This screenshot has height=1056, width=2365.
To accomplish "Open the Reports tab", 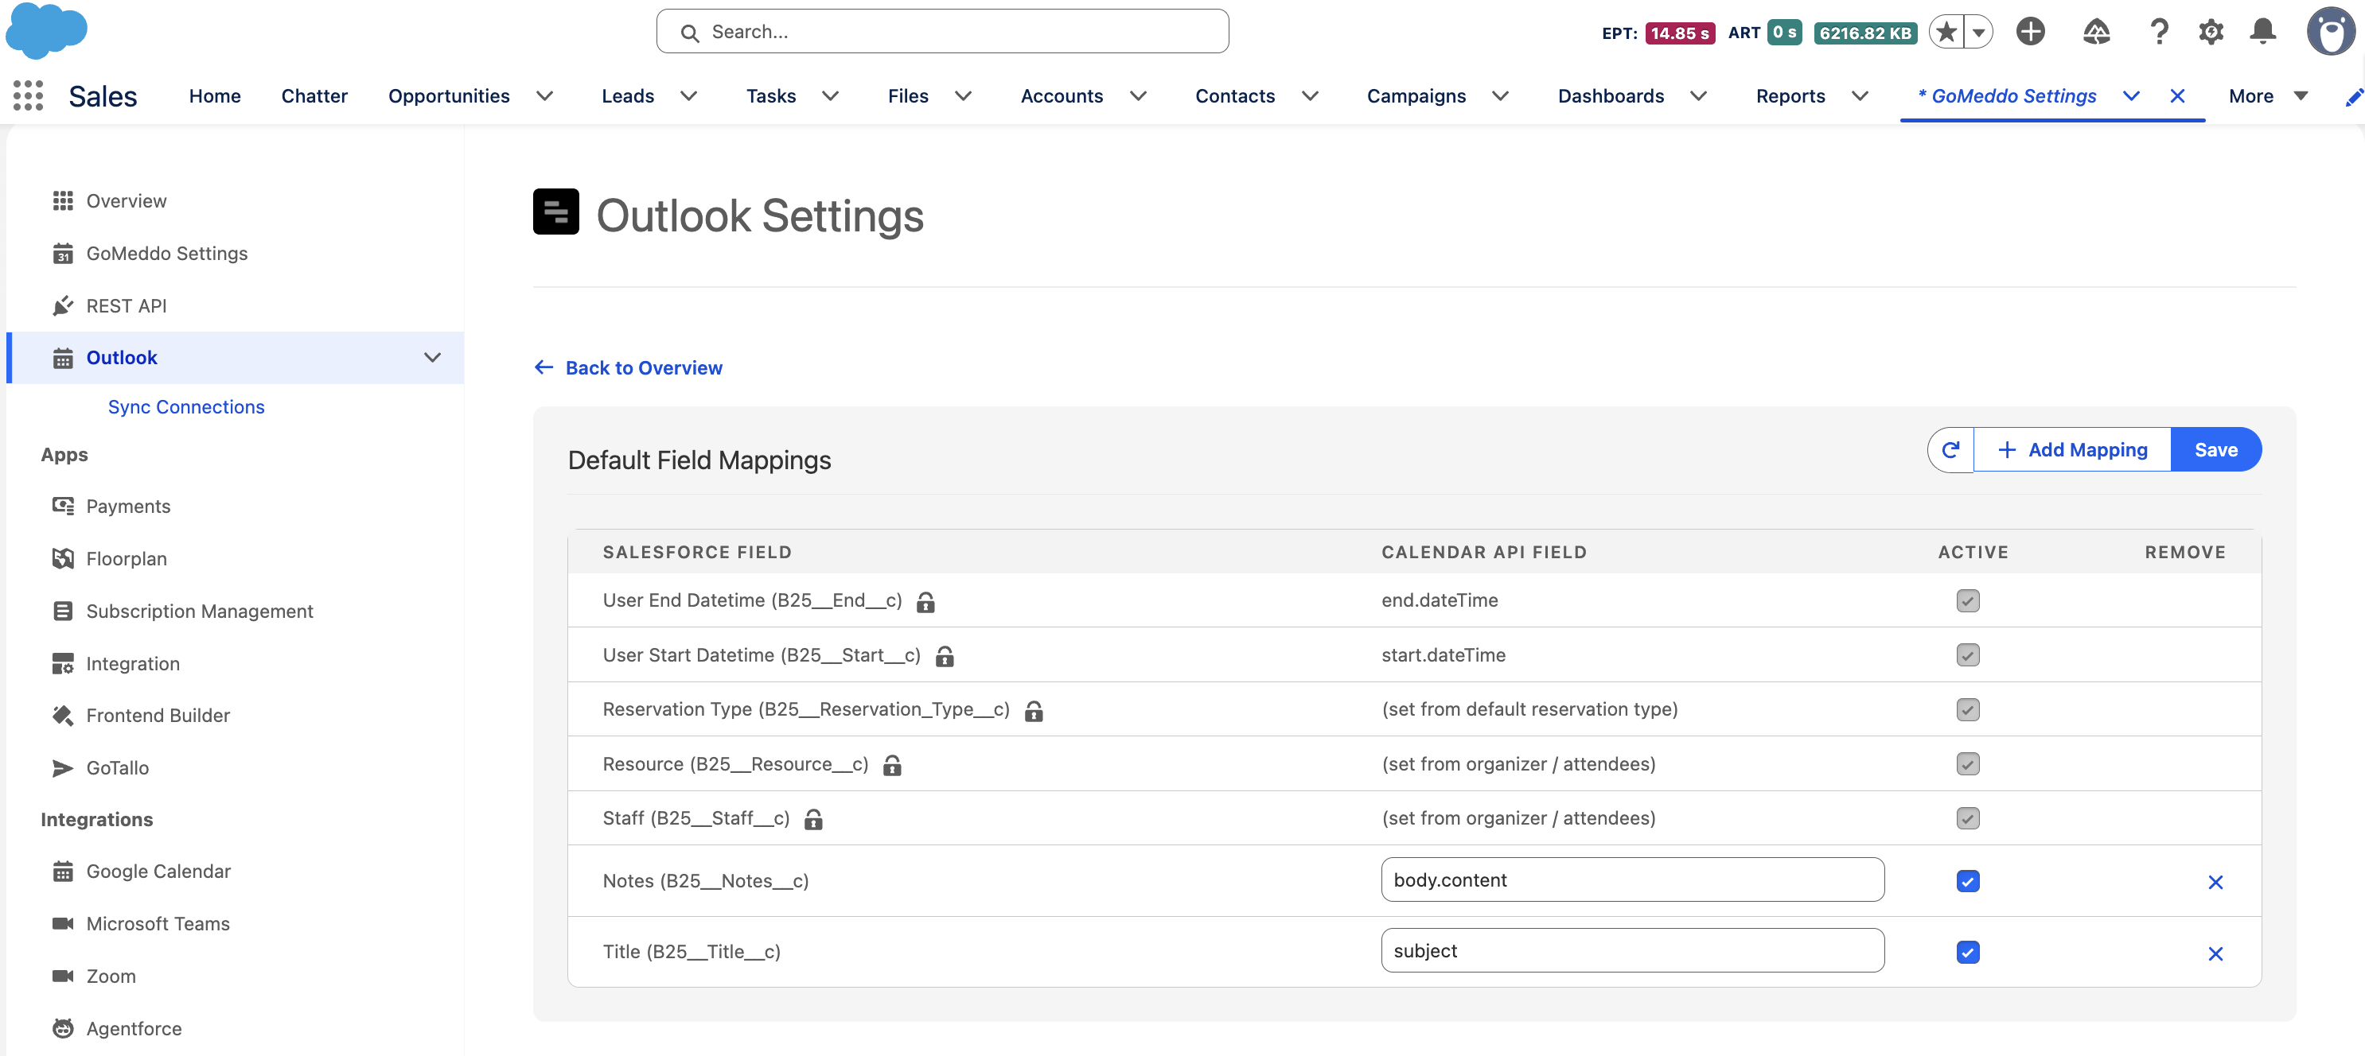I will (1790, 96).
